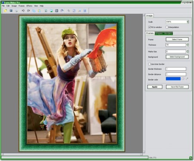194x161 pixels.
Task: Click the Apply button
Action: tap(155, 87)
